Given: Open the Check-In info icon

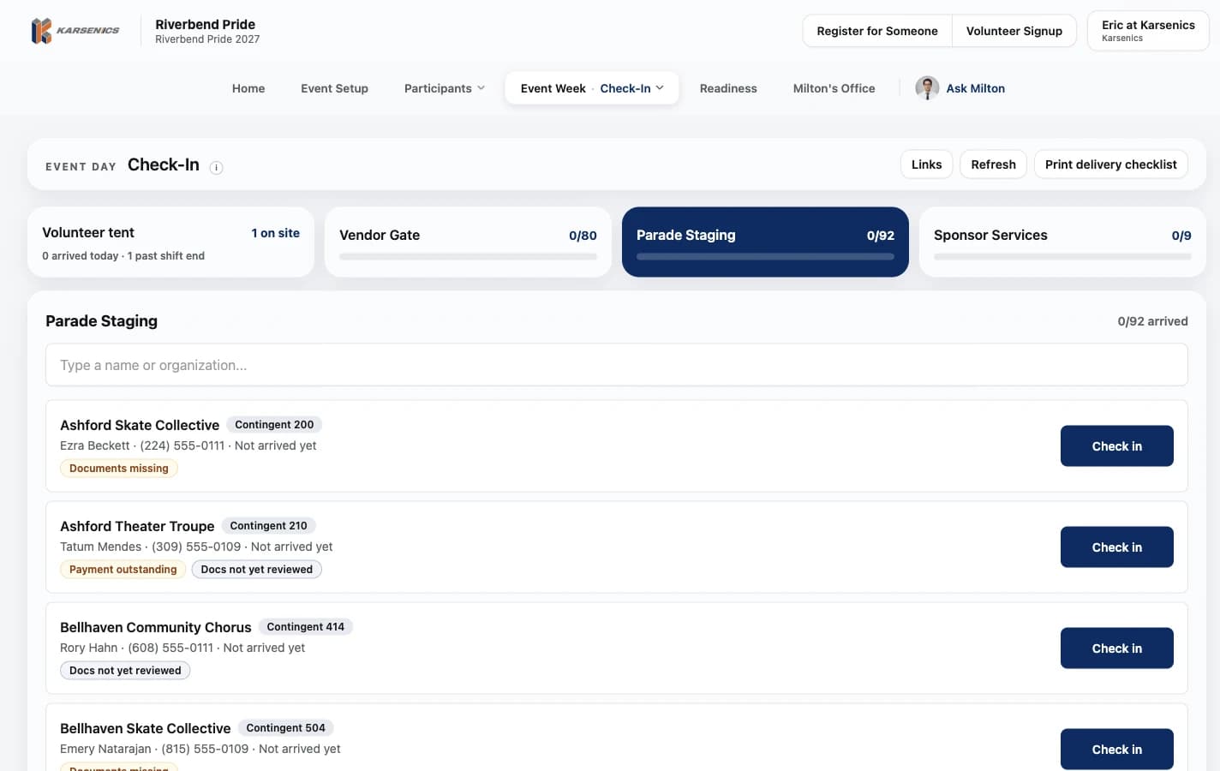Looking at the screenshot, I should tap(216, 168).
